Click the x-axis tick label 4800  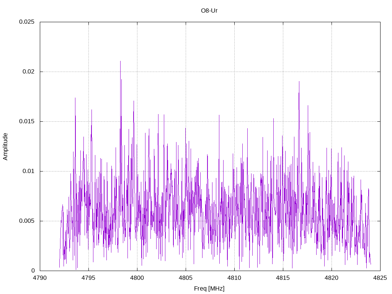(x=137, y=278)
